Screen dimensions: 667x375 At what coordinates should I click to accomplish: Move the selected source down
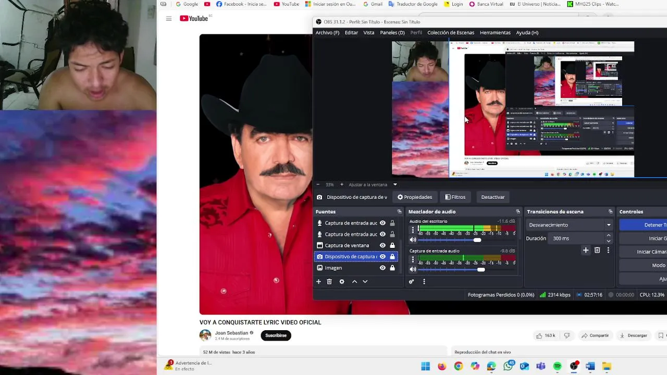point(365,281)
